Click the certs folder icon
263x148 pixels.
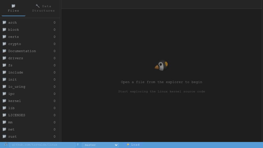[4, 36]
